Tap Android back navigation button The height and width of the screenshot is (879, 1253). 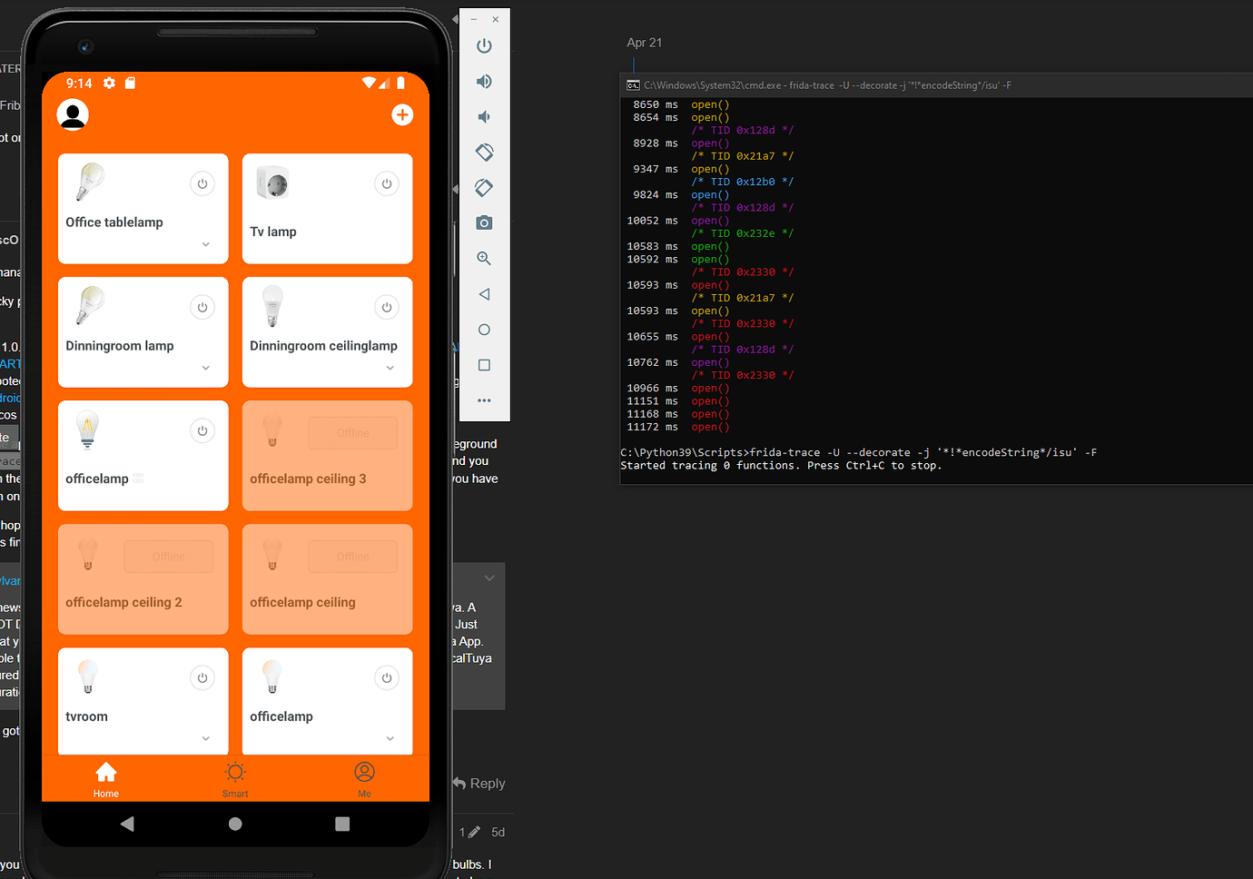tap(127, 824)
